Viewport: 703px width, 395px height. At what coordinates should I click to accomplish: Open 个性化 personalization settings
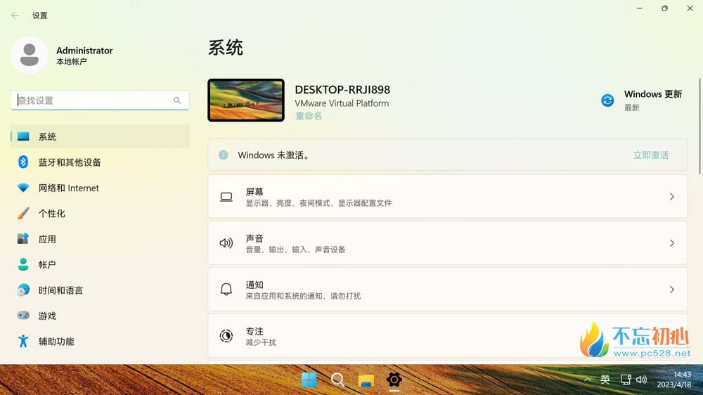click(x=51, y=214)
